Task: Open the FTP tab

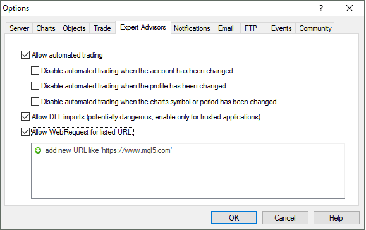Action: (251, 28)
